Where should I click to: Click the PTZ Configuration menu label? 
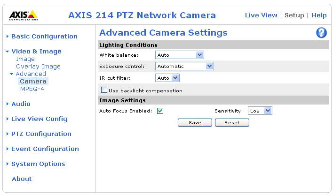click(41, 134)
